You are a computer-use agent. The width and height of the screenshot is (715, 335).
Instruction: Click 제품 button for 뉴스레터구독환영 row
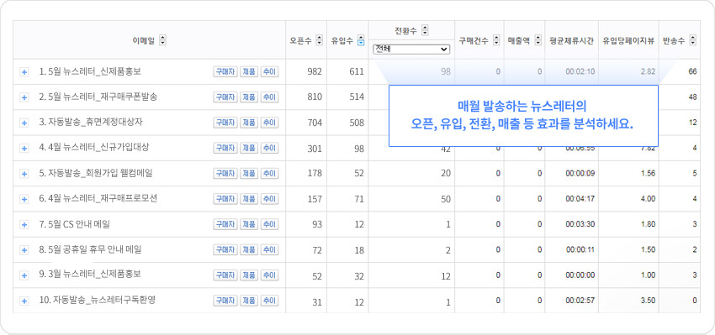click(x=249, y=301)
